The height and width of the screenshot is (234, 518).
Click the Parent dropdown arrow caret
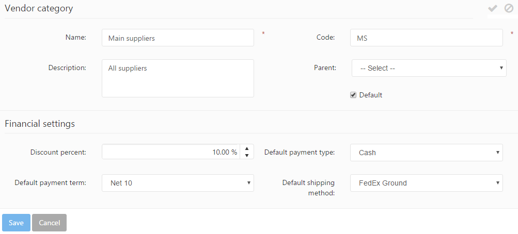tap(501, 68)
